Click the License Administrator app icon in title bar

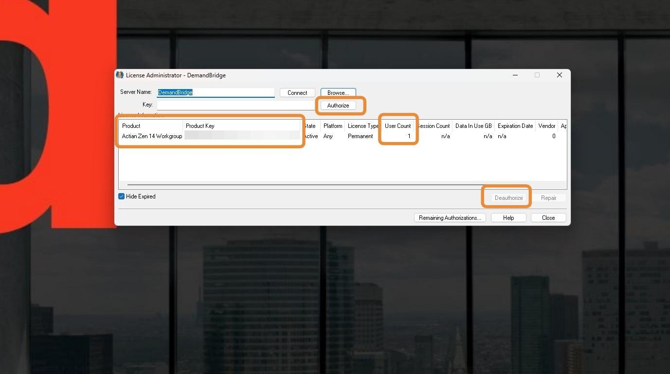tap(120, 75)
